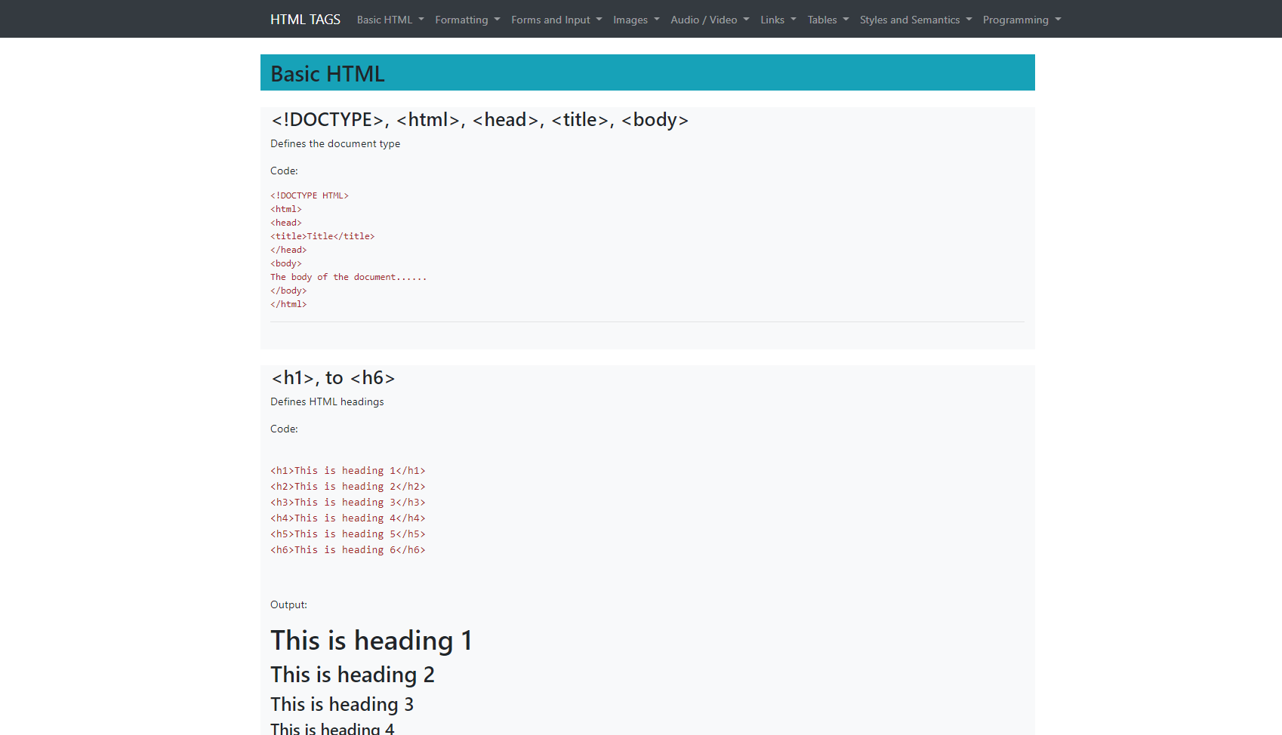The image size is (1282, 735).
Task: Click the '<h1>, to <h6>' heading
Action: click(333, 378)
